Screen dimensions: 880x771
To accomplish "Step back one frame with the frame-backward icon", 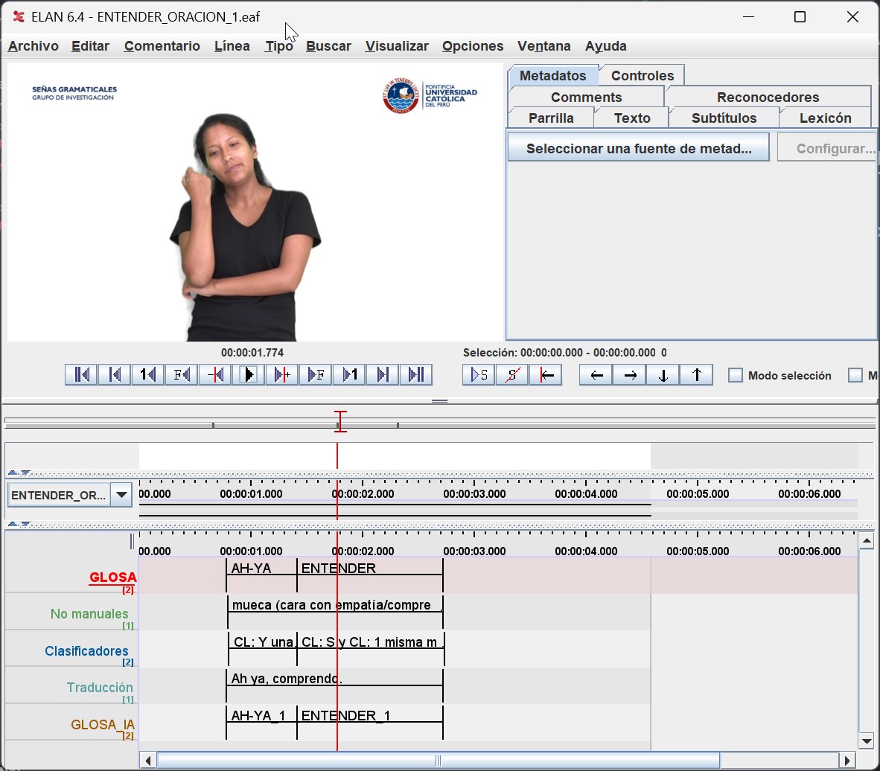I will tap(181, 374).
